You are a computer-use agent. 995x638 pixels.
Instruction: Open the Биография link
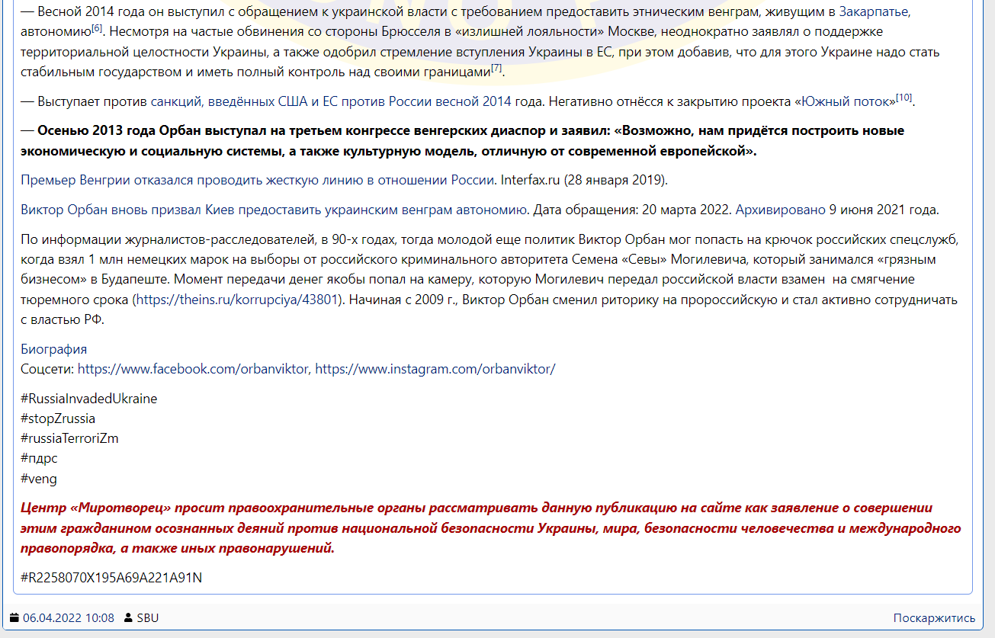(53, 349)
